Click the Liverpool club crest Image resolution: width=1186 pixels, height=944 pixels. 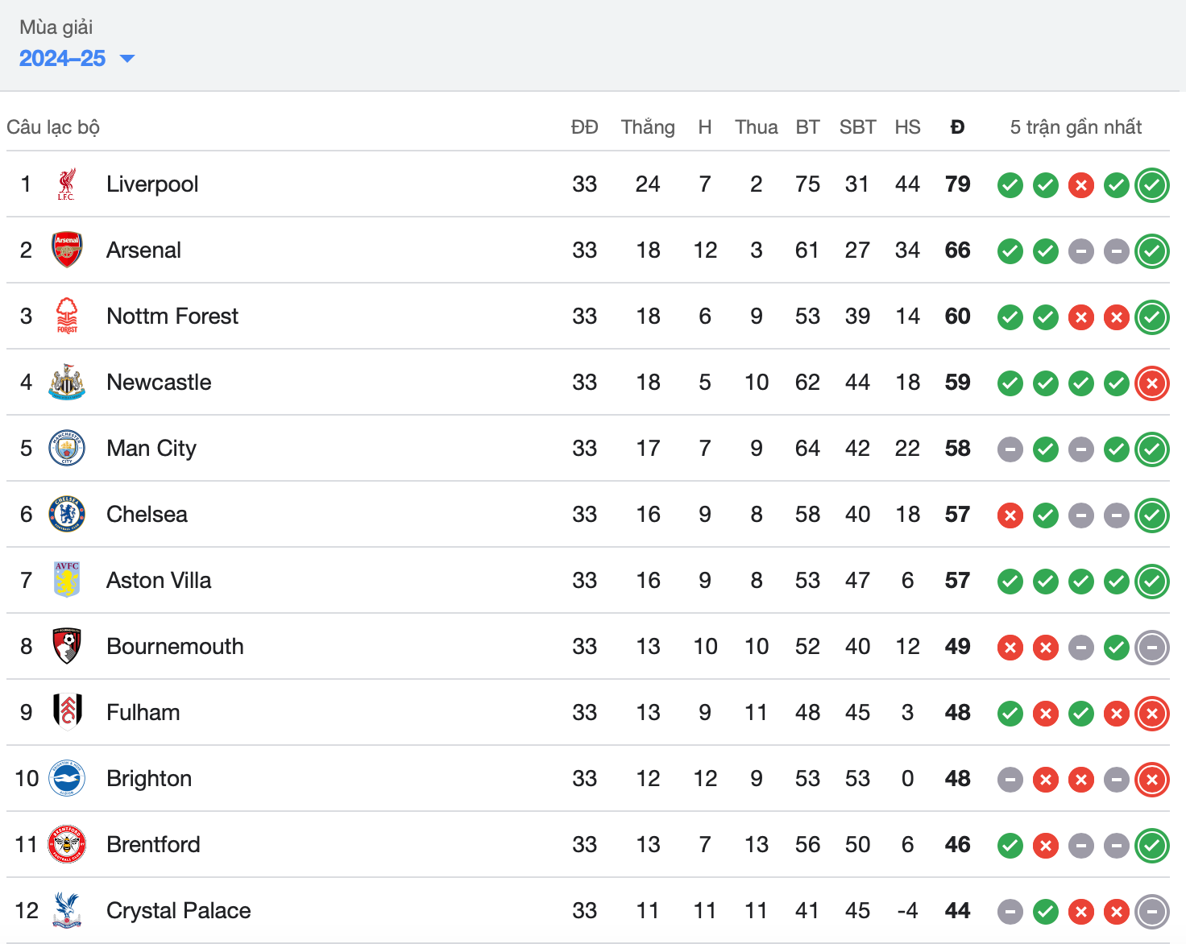pos(67,184)
